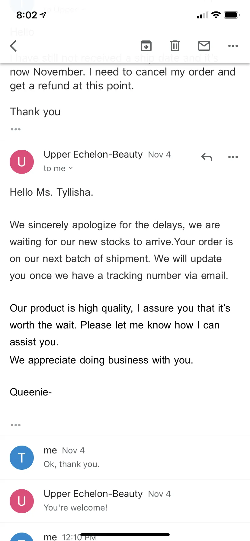Image resolution: width=250 pixels, height=541 pixels.
Task: Tap the home indicator bar at the bottom
Action: tap(125, 535)
